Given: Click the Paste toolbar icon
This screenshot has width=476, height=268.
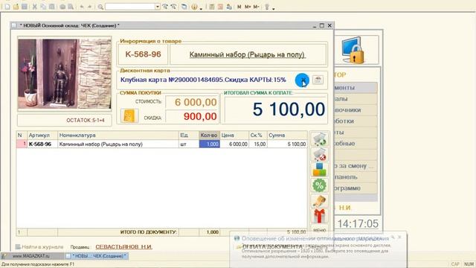Looking at the screenshot, I should click(x=51, y=7).
